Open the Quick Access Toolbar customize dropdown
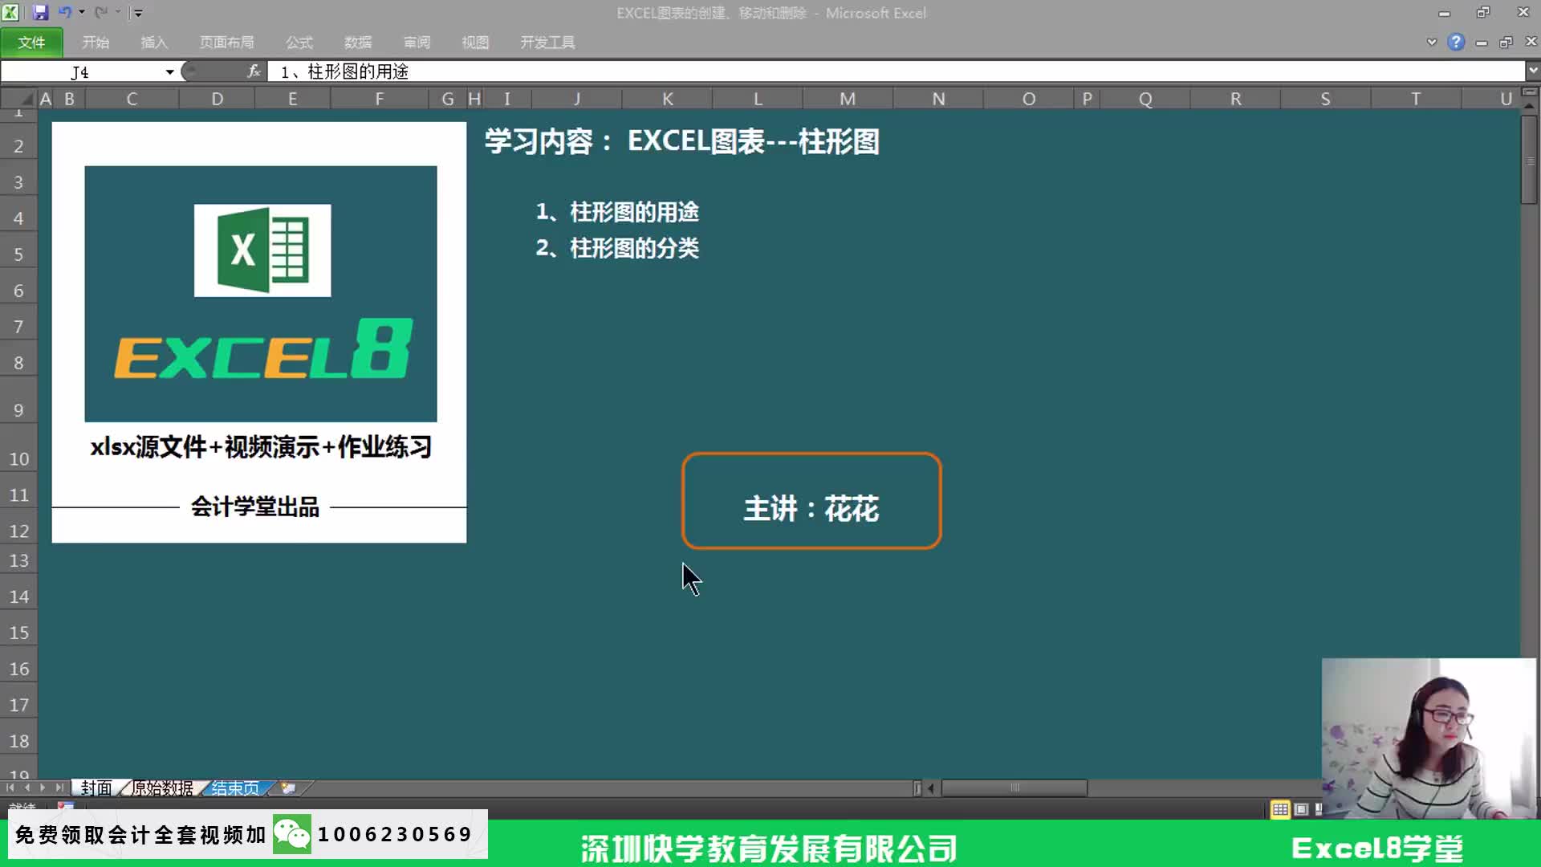1541x867 pixels. tap(138, 12)
